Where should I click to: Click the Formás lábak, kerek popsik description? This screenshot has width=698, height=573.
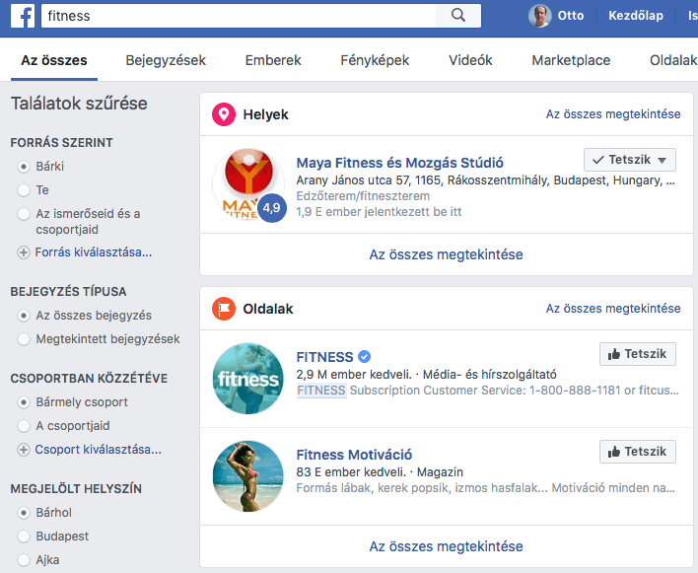(486, 488)
